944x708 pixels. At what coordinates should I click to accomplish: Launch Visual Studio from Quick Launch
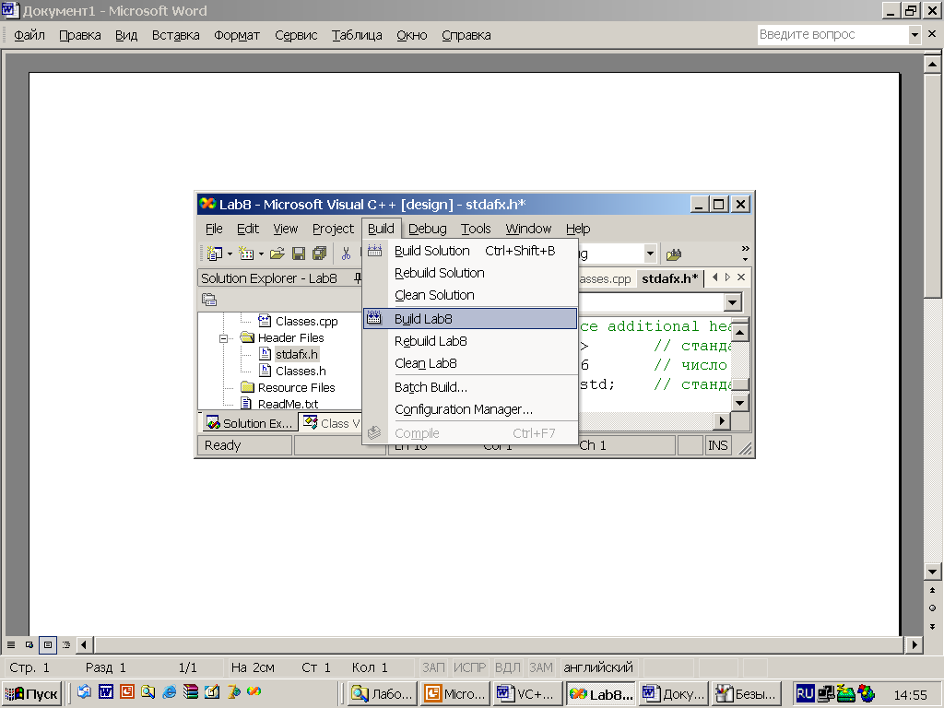pos(254,691)
